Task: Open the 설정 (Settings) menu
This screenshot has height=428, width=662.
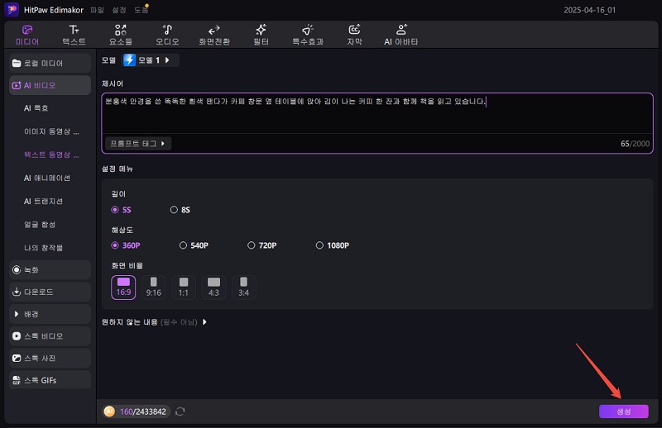Action: pos(119,10)
